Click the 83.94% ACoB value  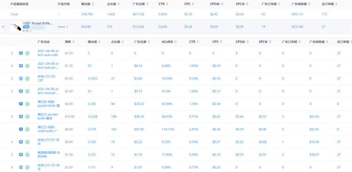(x=167, y=104)
